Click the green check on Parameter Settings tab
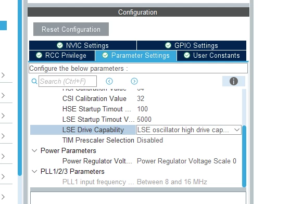 pyautogui.click(x=105, y=55)
